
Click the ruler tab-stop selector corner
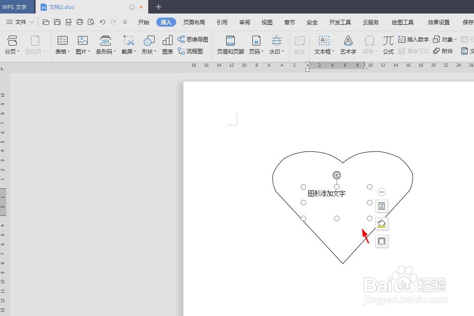[2, 69]
